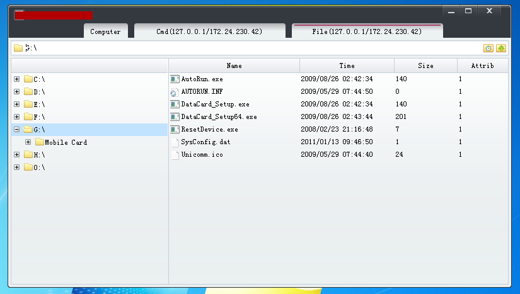Click the size value 201

[x=401, y=116]
